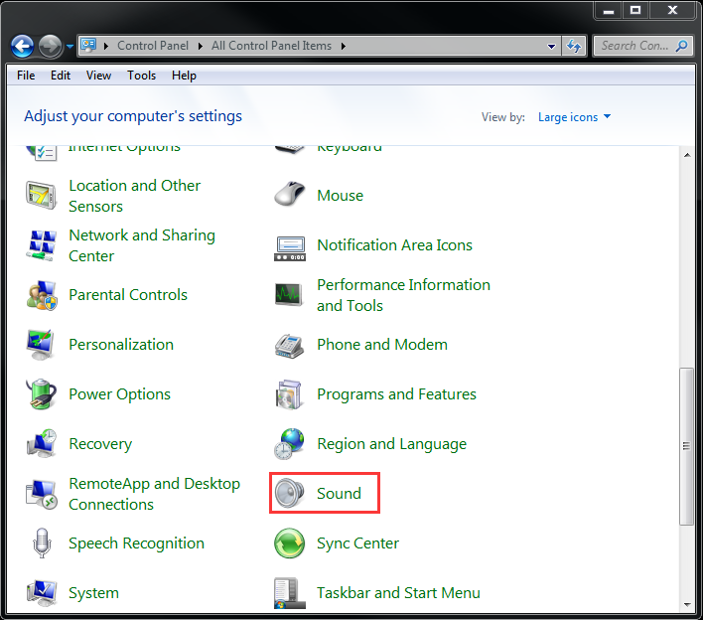Click the Sound speaker icon
703x620 pixels.
[289, 494]
